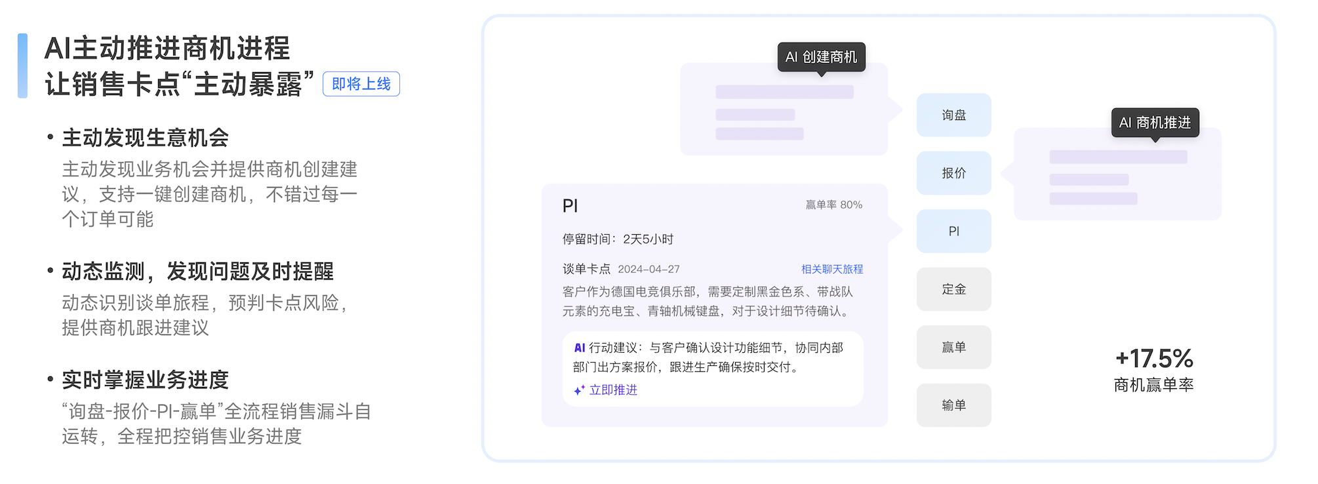Screen dimensions: 1318x484
Task: Click the 赢单率 80% label
Action: tap(833, 205)
